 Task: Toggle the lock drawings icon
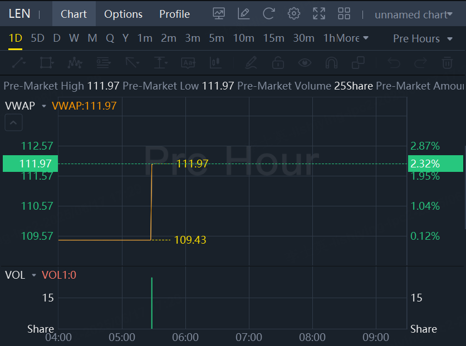[278, 62]
